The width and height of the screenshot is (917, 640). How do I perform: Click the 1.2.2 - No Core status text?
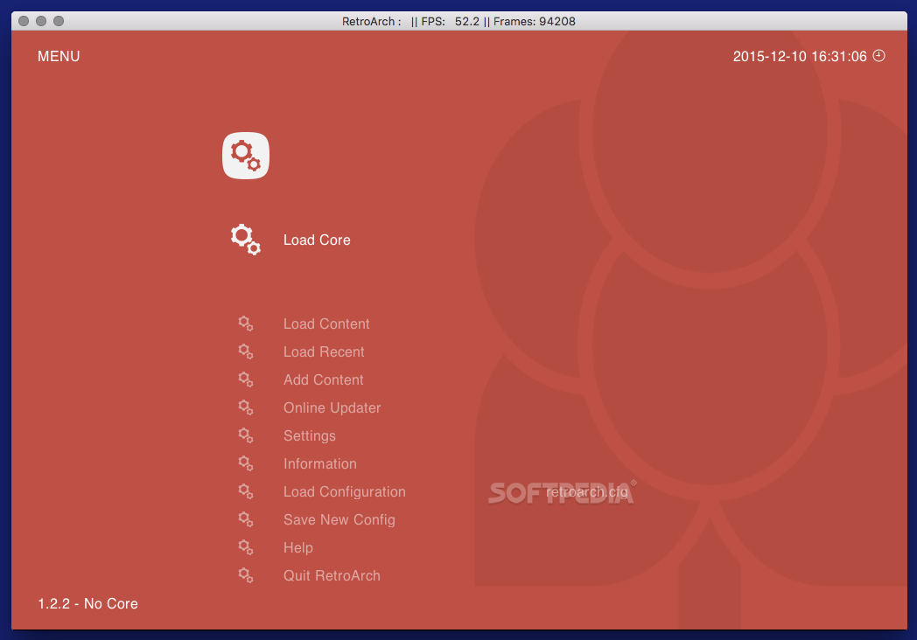point(87,603)
